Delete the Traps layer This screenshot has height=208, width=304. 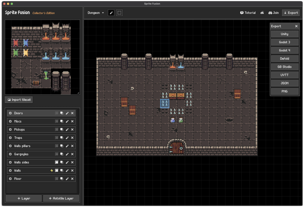[72, 138]
